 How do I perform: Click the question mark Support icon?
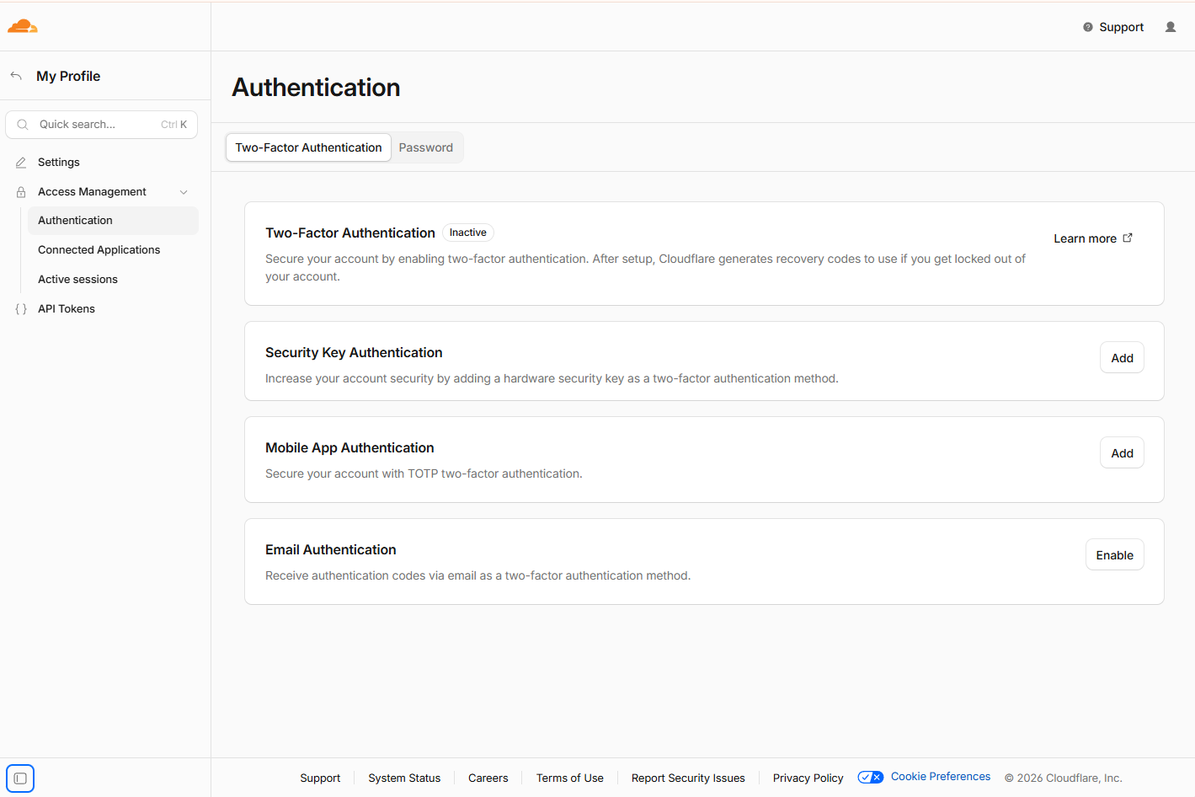[1088, 27]
